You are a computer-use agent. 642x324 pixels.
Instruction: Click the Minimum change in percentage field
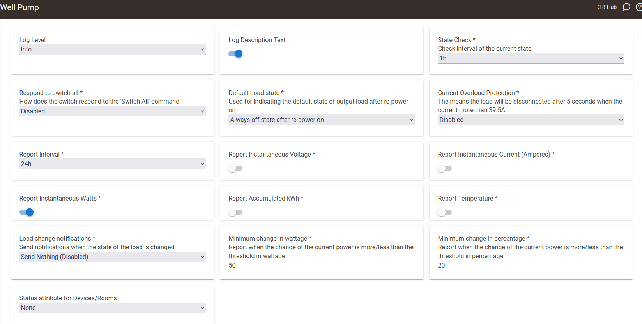pos(531,266)
